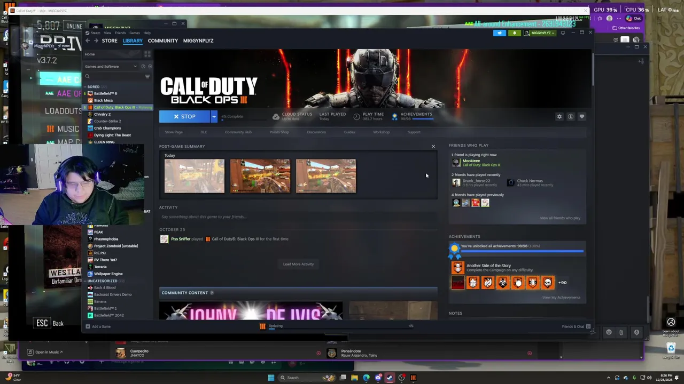This screenshot has width=684, height=384.
Task: Open Microsoft Edge from taskbar
Action: coord(366,378)
